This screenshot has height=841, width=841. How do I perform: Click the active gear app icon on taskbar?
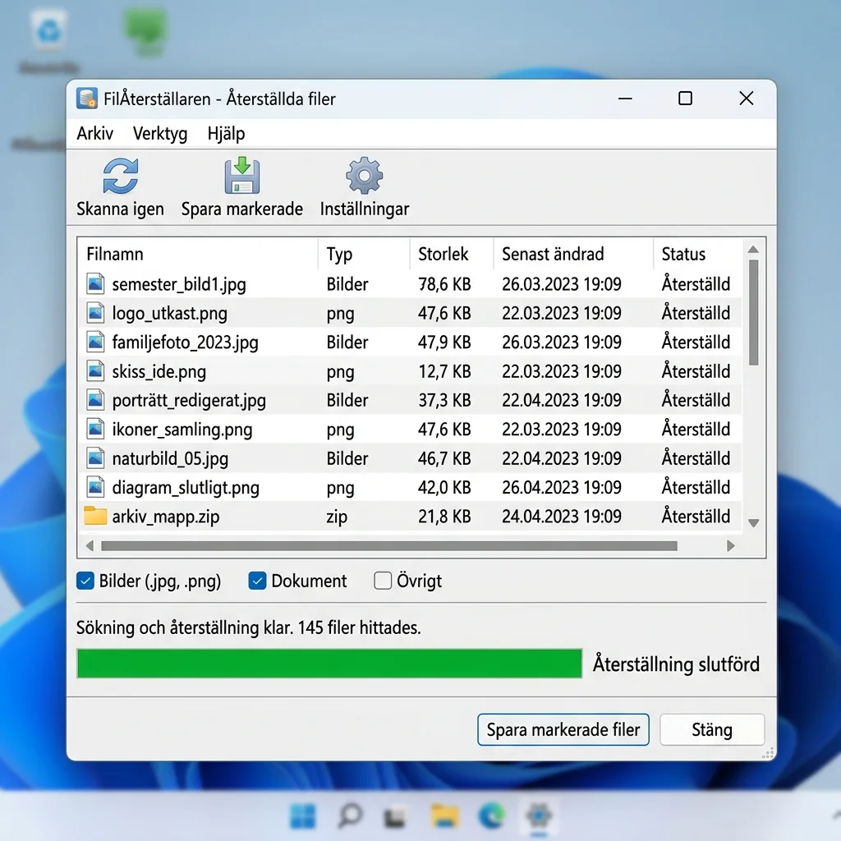pos(539,816)
